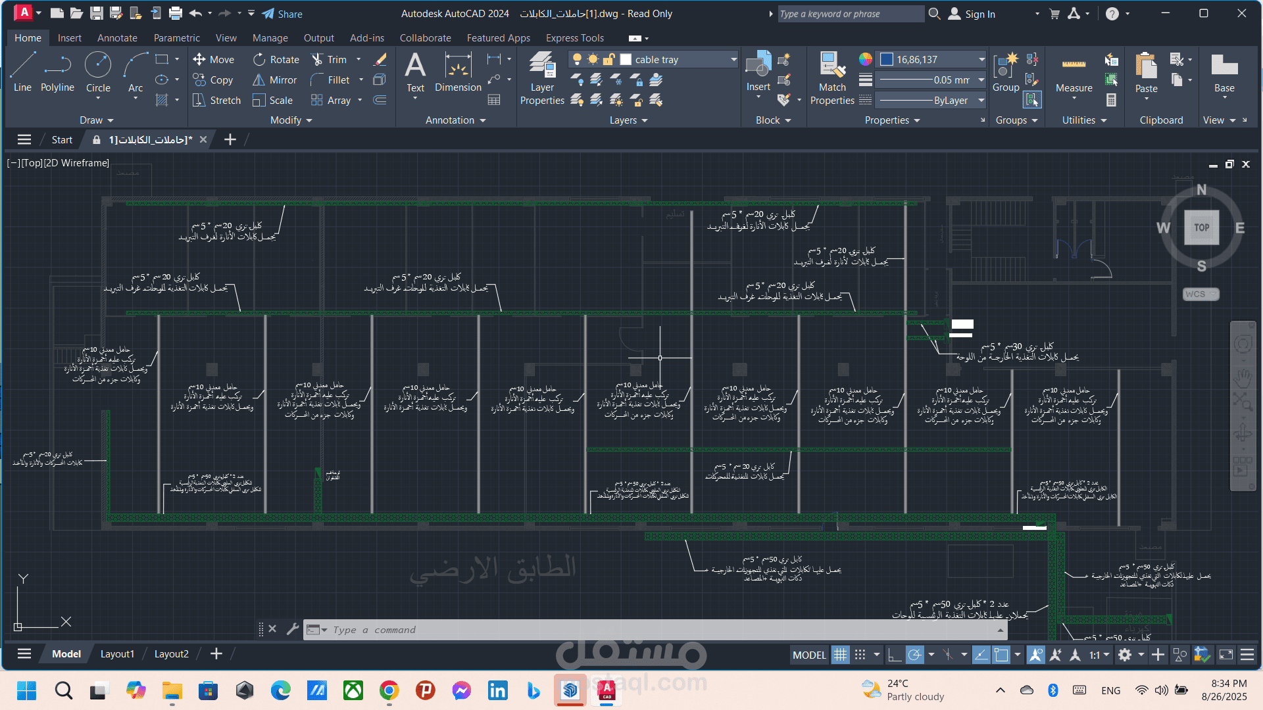Click the WCS button under ViewCube

click(x=1201, y=294)
